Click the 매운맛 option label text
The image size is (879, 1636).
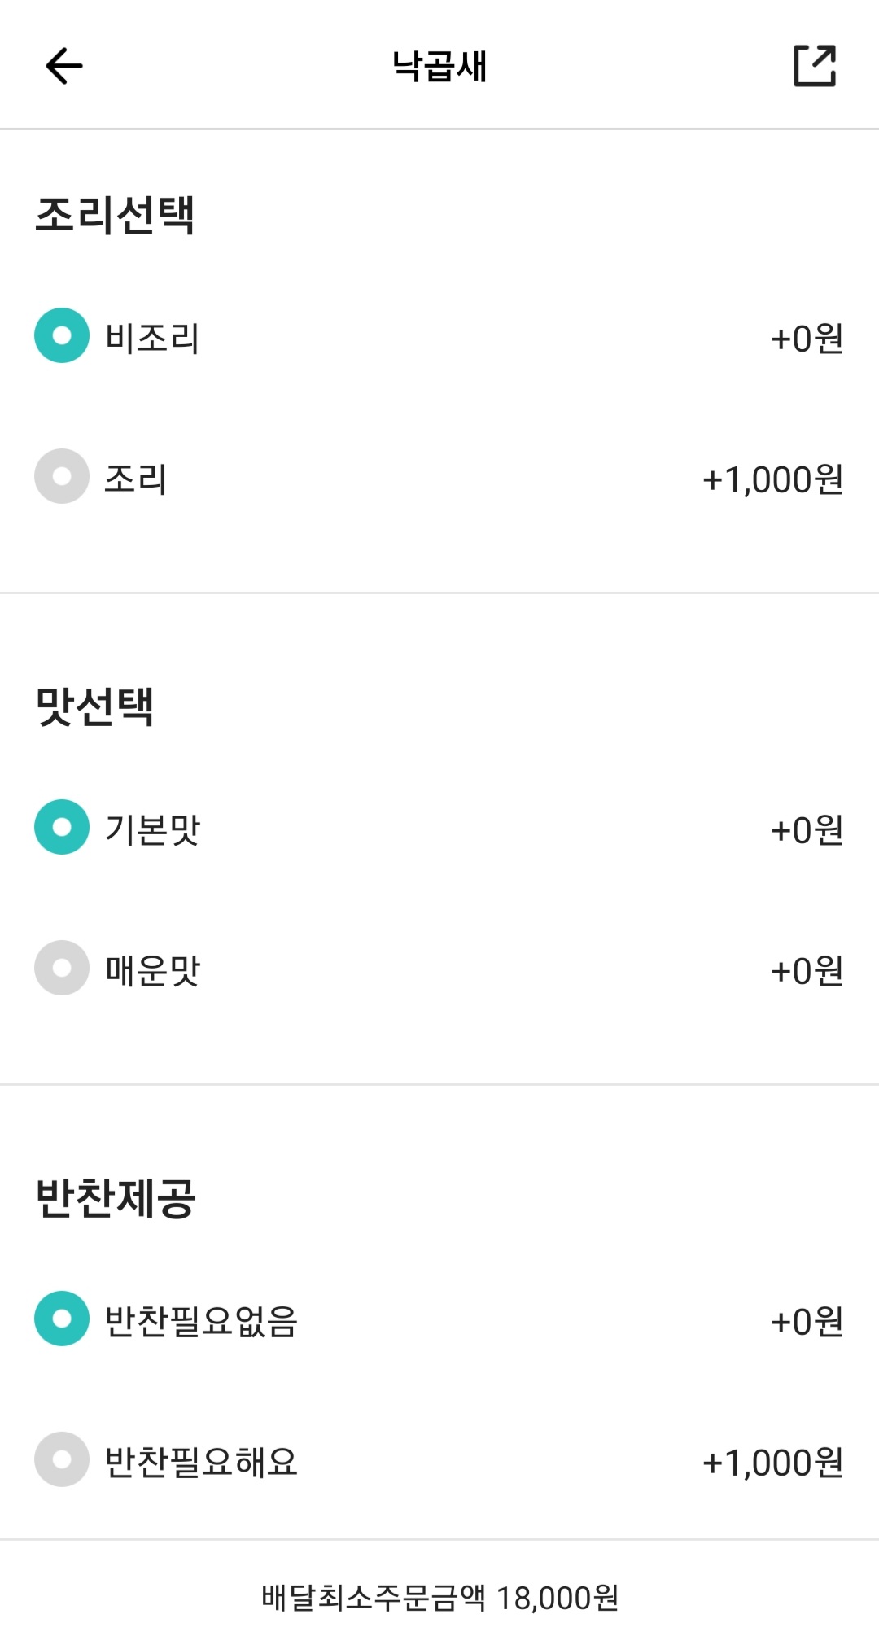coord(153,970)
